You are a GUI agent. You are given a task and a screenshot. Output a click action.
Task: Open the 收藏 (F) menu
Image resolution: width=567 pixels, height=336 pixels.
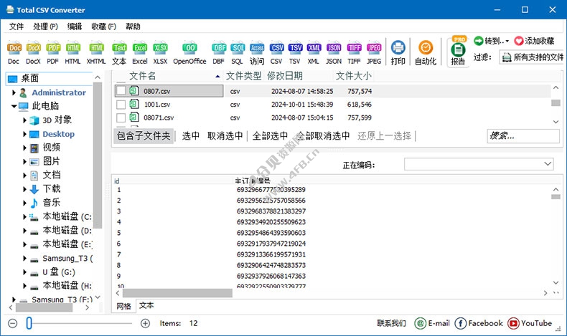point(104,27)
